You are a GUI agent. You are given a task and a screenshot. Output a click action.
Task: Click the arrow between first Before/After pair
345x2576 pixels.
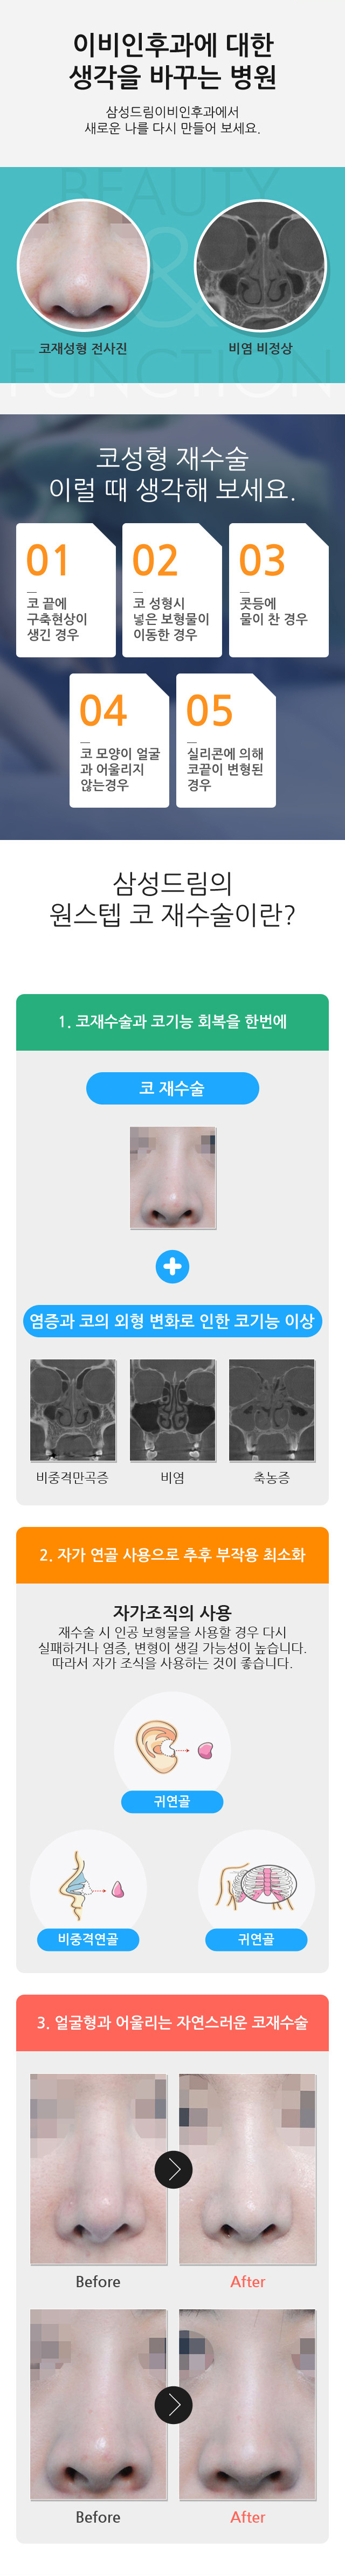coord(173,2169)
